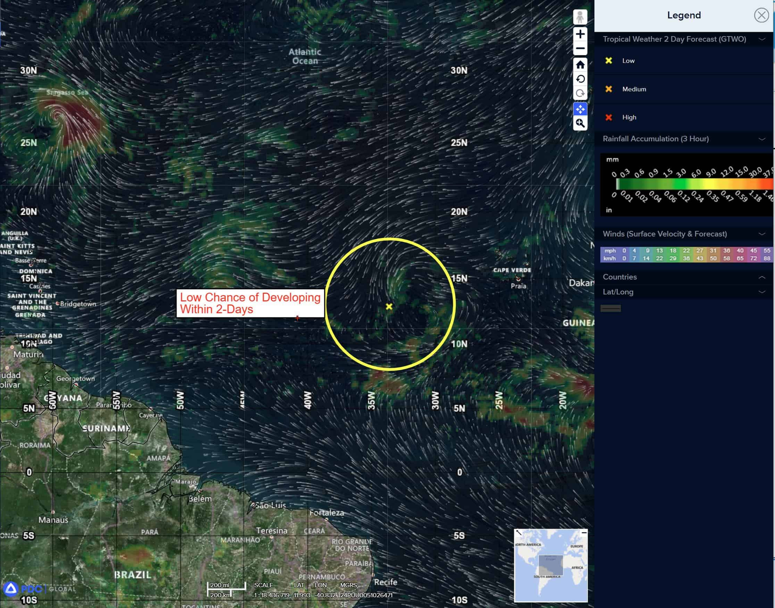Click the Home default extent icon
The height and width of the screenshot is (608, 775).
pyautogui.click(x=580, y=65)
